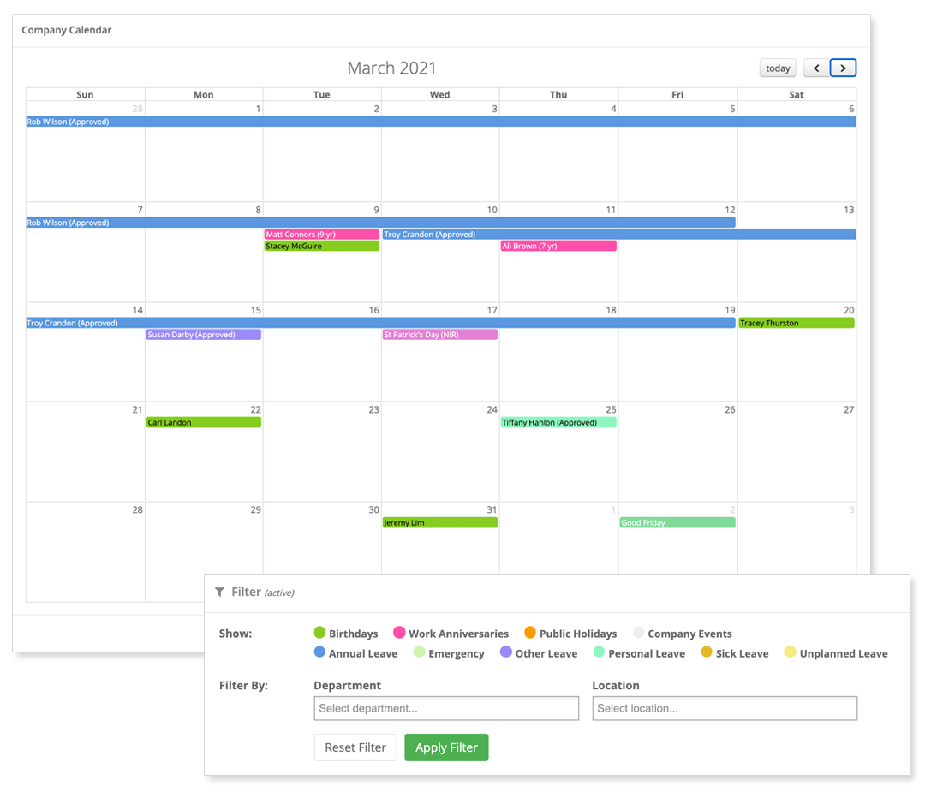Click the today button

777,68
